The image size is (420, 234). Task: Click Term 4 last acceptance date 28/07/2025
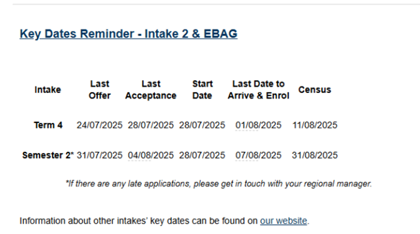(x=151, y=125)
